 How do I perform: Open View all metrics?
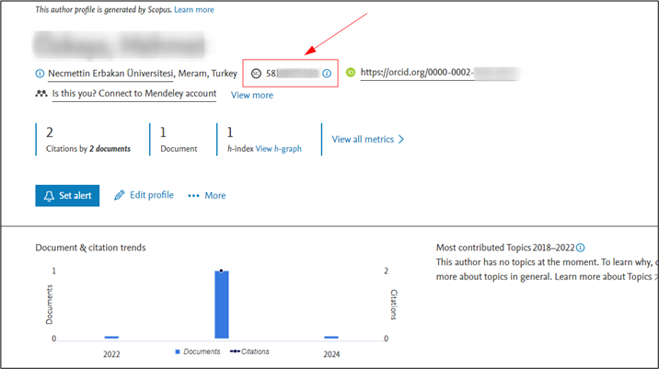pyautogui.click(x=363, y=140)
